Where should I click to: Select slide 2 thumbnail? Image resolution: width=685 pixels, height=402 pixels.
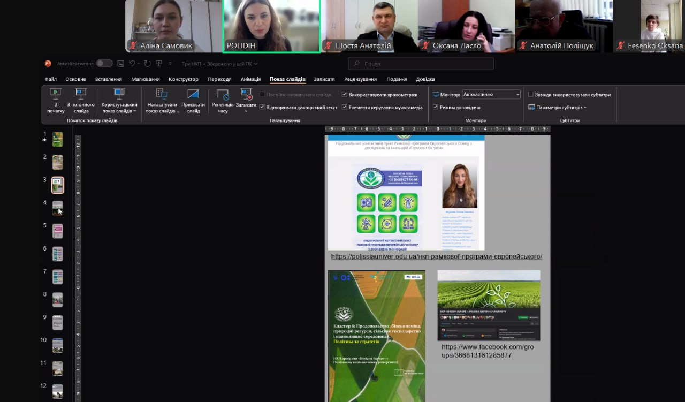(57, 162)
